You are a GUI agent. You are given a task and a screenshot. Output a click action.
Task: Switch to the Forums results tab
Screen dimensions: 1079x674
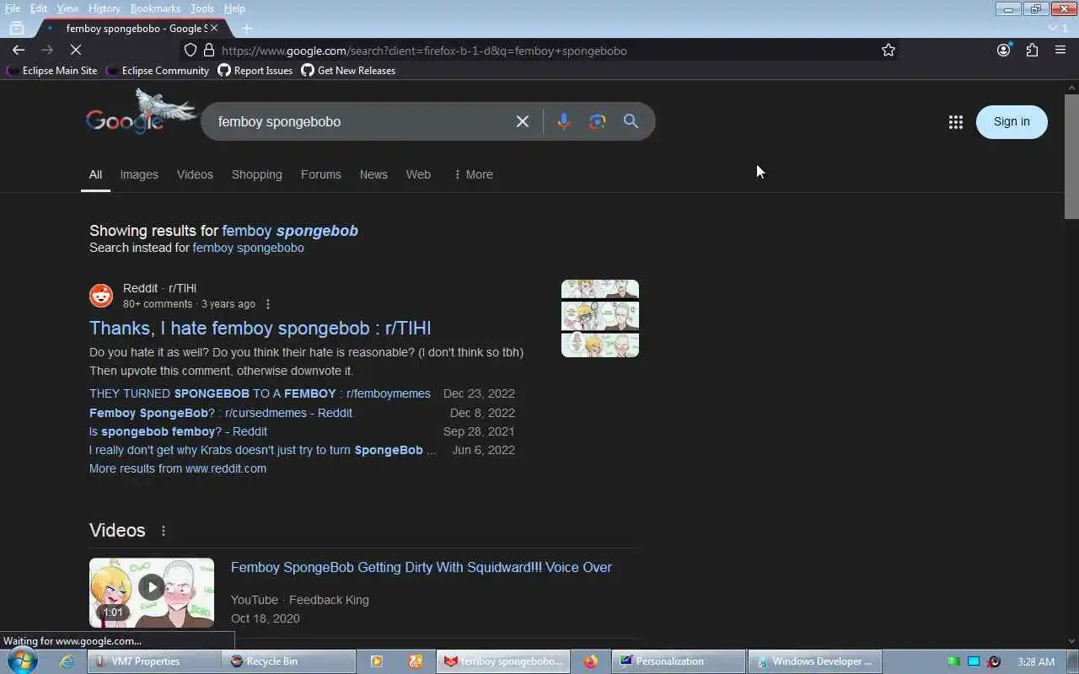(321, 174)
